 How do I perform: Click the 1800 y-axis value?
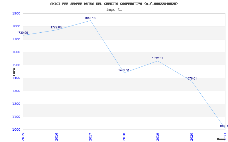click(16, 26)
